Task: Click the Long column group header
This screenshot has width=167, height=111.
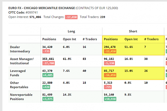Action: click(71, 31)
